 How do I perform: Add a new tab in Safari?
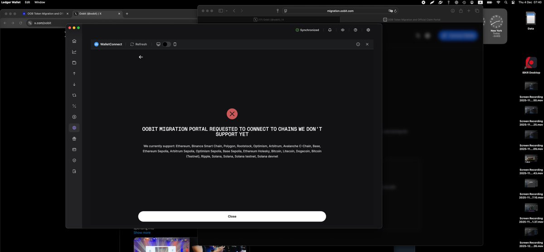tap(469, 10)
